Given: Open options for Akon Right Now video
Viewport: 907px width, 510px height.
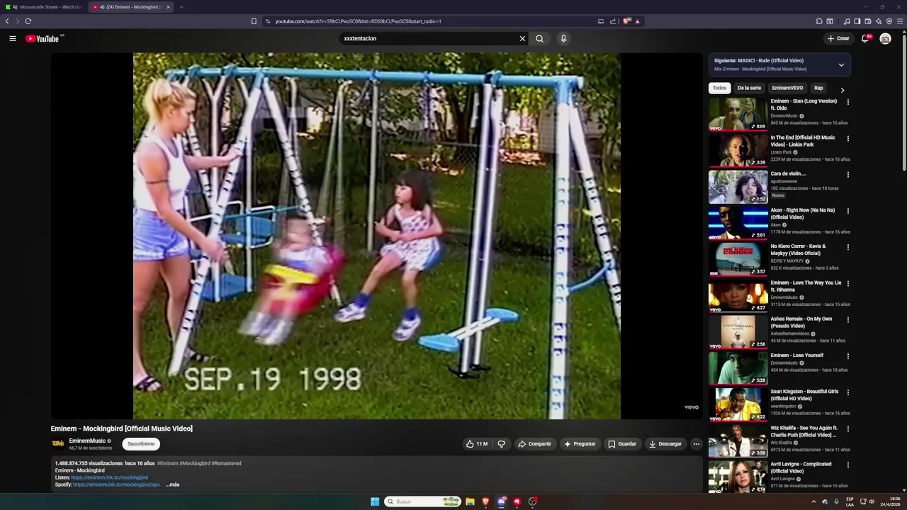Looking at the screenshot, I should point(847,211).
